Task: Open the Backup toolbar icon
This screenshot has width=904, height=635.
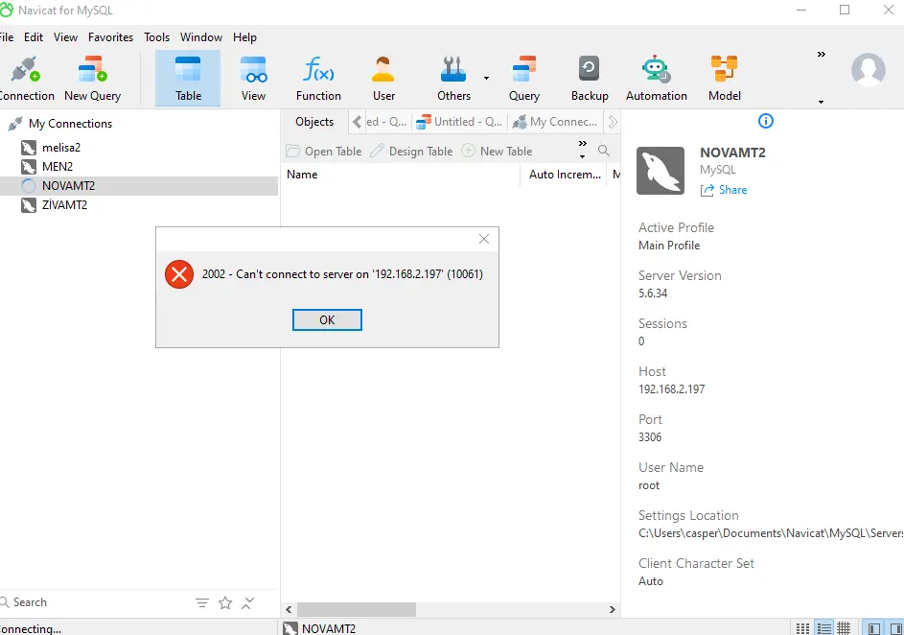Action: (590, 79)
